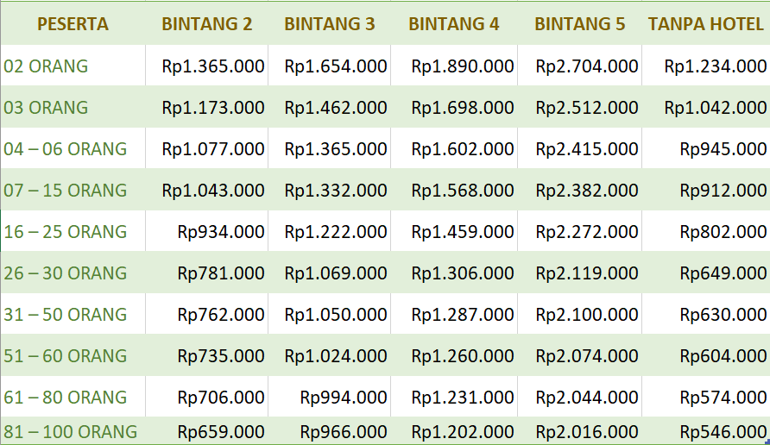The width and height of the screenshot is (770, 445).
Task: Select the Rp546.000 price cell
Action: point(723,431)
